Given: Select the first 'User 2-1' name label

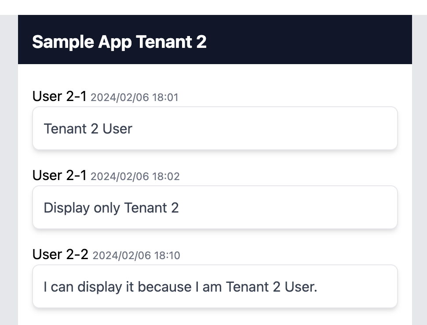Looking at the screenshot, I should coord(59,96).
